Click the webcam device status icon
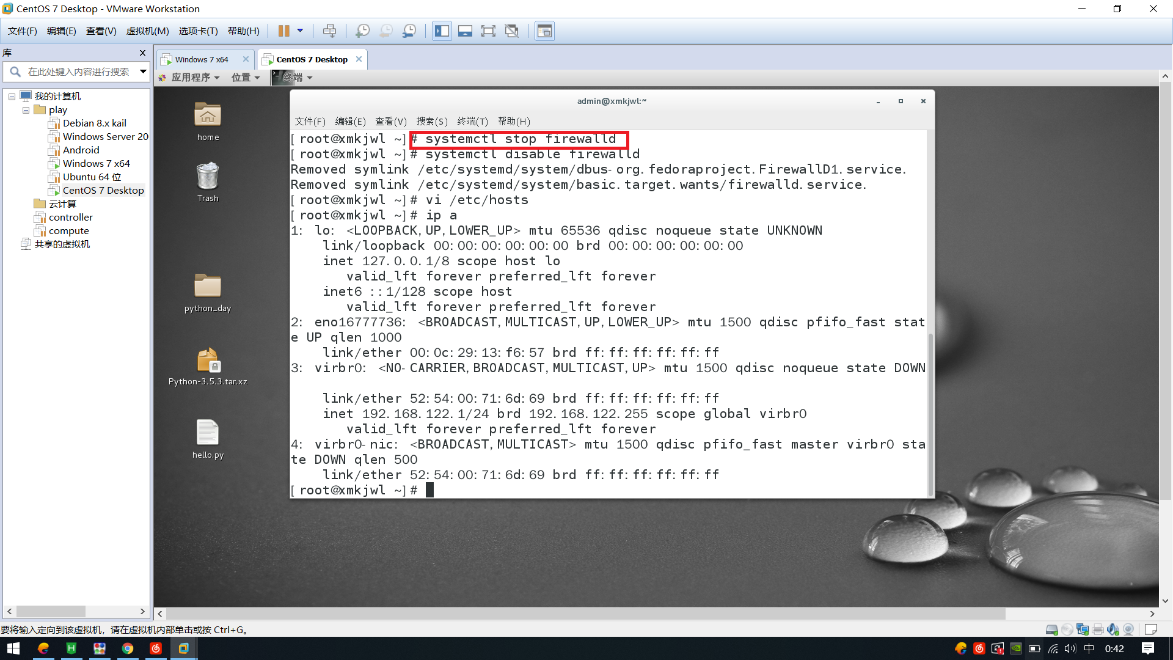Image resolution: width=1173 pixels, height=660 pixels. click(x=1128, y=629)
